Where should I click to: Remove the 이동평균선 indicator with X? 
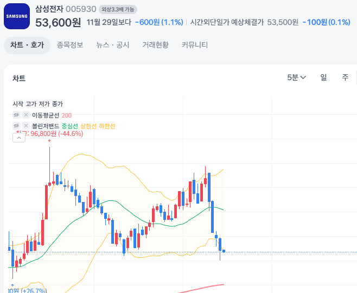click(25, 115)
